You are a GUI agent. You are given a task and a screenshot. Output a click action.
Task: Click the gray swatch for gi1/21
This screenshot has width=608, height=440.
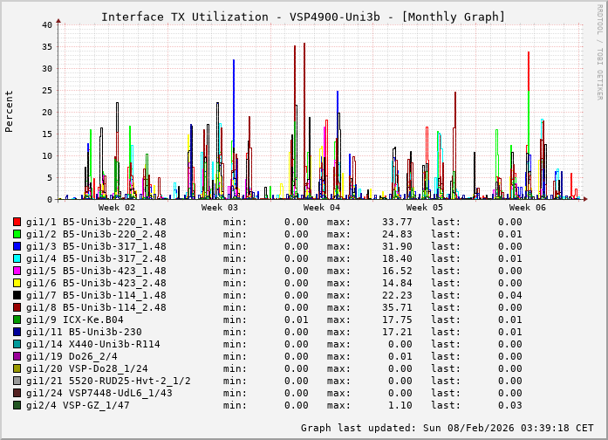coord(17,381)
